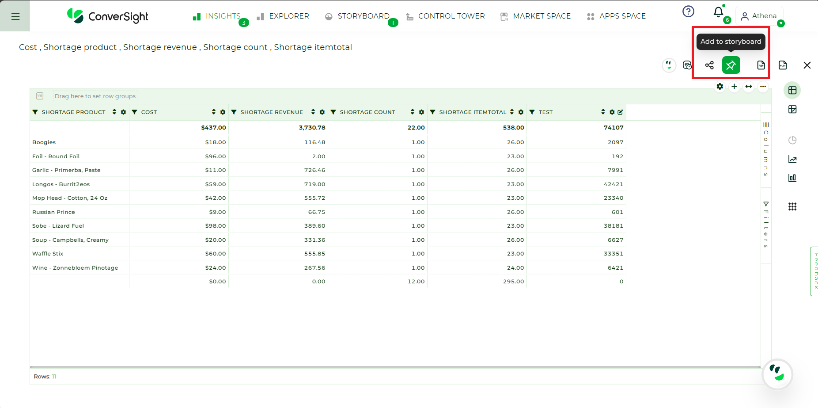The width and height of the screenshot is (818, 408).
Task: Filter the Test column
Action: 532,112
